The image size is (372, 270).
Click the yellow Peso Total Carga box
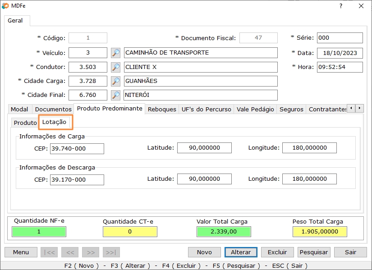click(320, 232)
